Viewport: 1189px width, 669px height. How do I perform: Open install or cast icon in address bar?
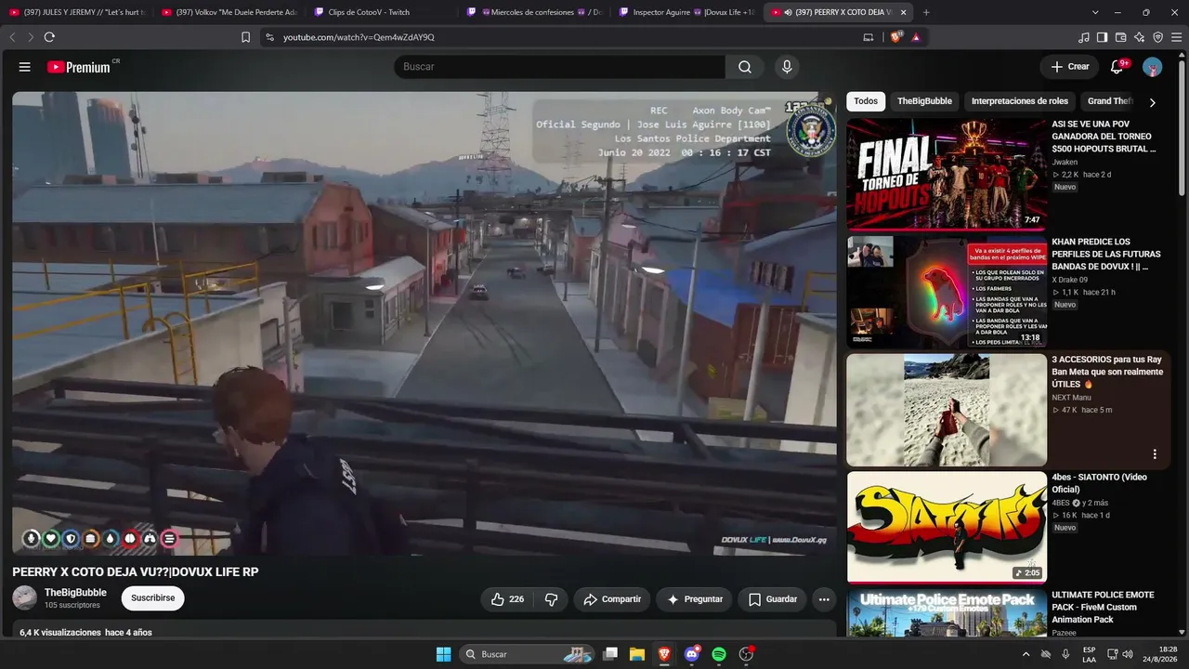pos(869,37)
